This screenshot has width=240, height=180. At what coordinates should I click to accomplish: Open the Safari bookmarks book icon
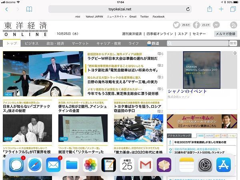click(29, 9)
